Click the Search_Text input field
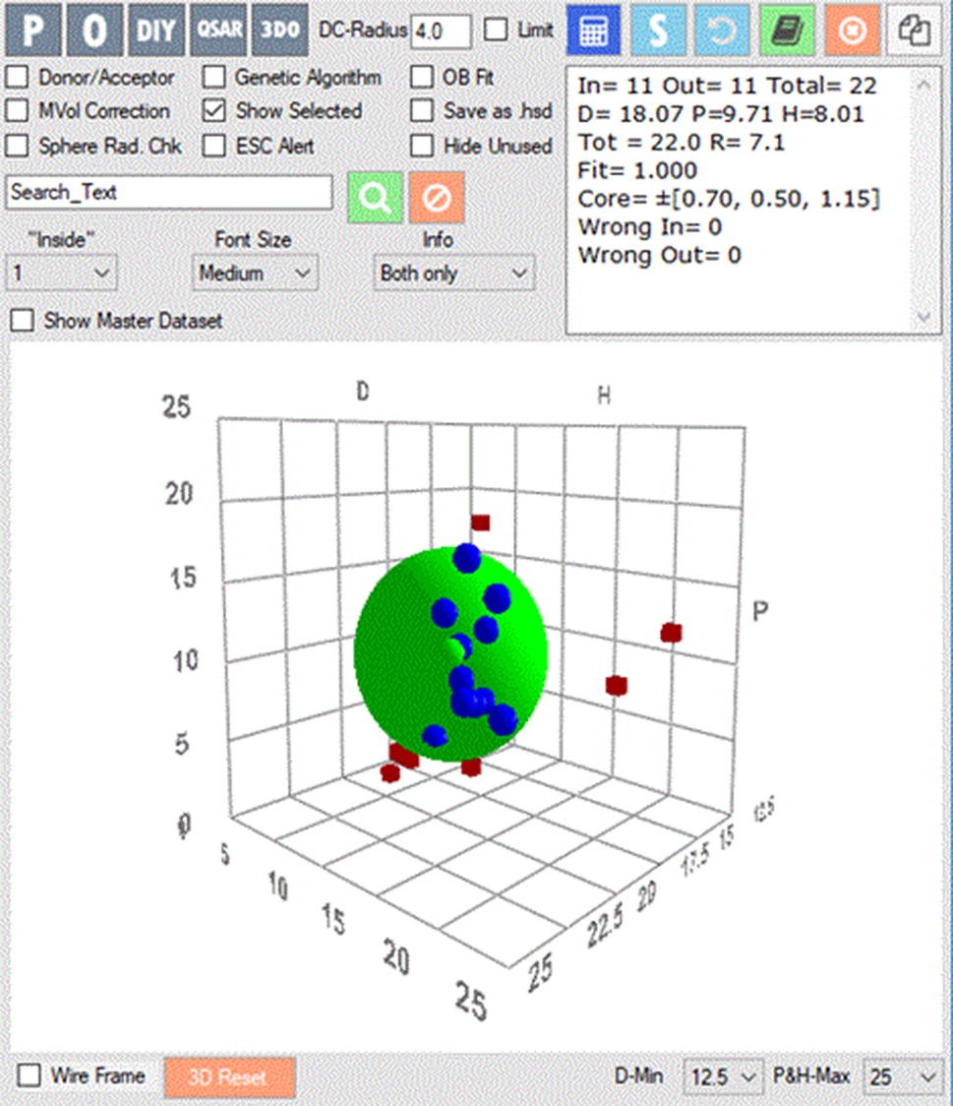Screen dimensions: 953x1106 [x=169, y=193]
